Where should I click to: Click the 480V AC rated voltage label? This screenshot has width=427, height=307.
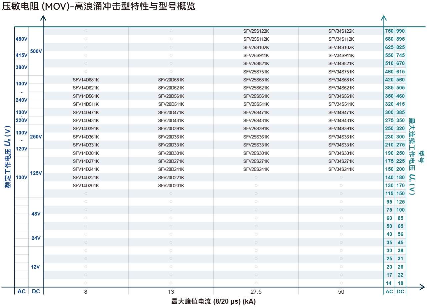click(21, 39)
